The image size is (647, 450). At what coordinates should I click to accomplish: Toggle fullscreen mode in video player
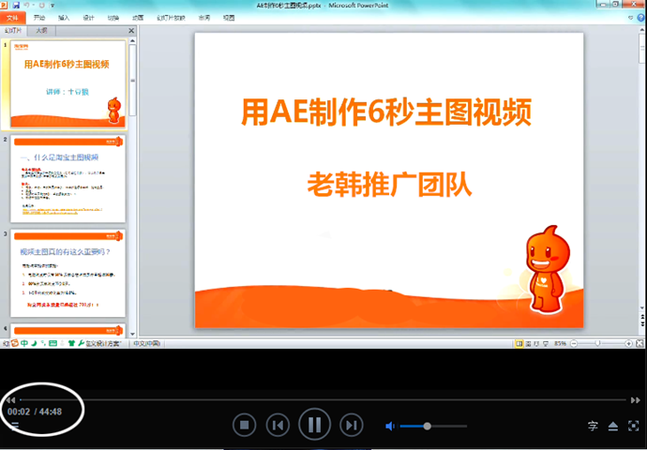point(634,426)
